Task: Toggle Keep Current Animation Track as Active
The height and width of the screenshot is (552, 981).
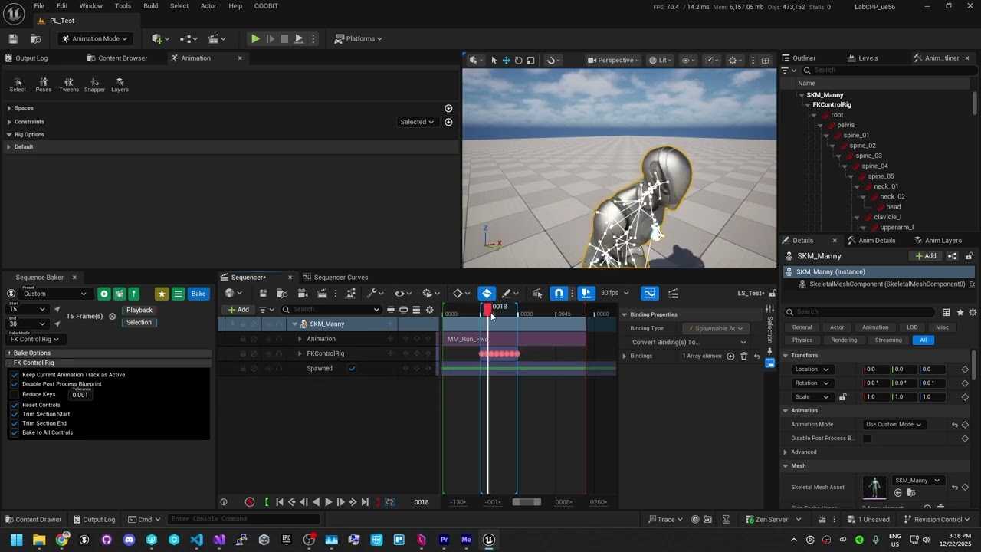Action: click(x=15, y=375)
